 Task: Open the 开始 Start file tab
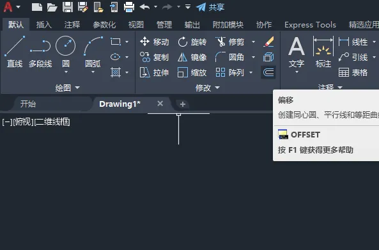pos(28,104)
